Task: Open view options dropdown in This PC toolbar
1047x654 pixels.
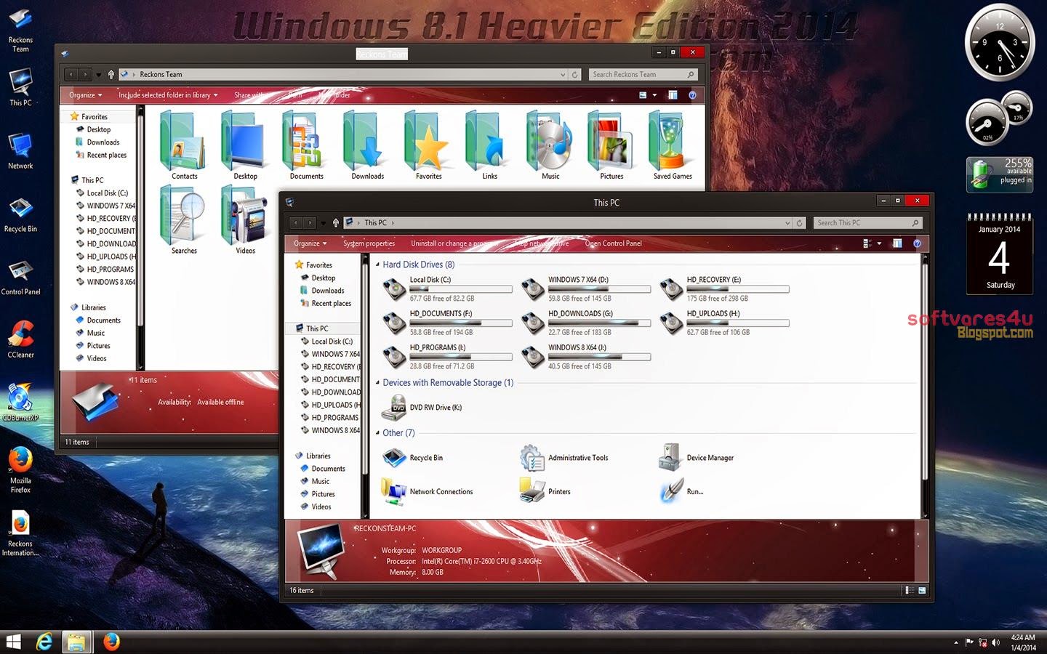Action: 879,243
